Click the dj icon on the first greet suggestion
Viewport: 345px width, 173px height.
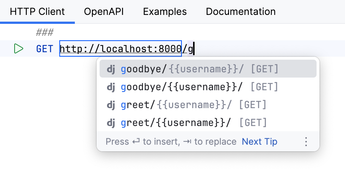tap(111, 105)
